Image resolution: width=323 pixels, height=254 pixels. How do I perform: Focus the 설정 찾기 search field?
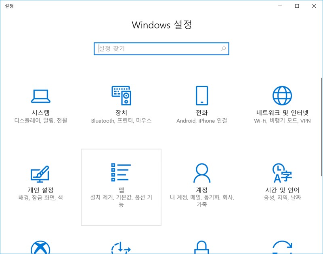coord(161,49)
